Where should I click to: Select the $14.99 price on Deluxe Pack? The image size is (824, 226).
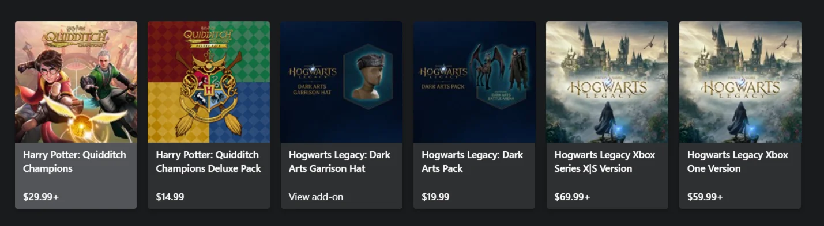coord(170,197)
